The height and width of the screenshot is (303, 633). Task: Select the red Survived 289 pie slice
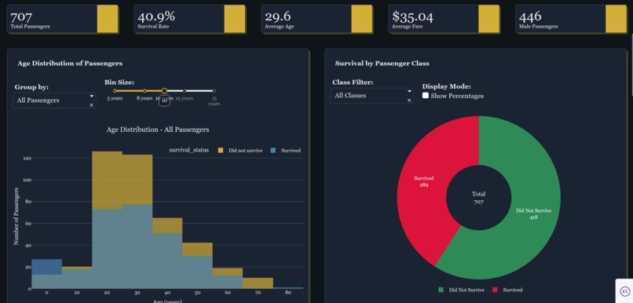(423, 181)
